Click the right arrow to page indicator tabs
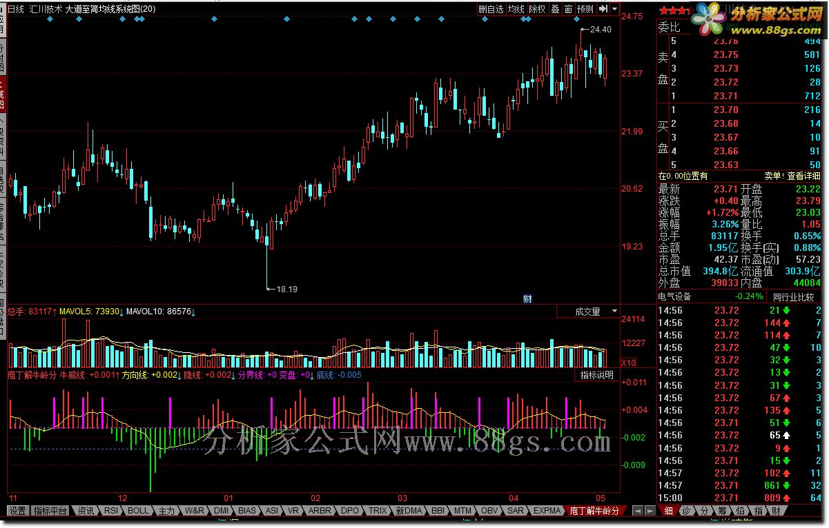The width and height of the screenshot is (829, 528). pos(649,511)
